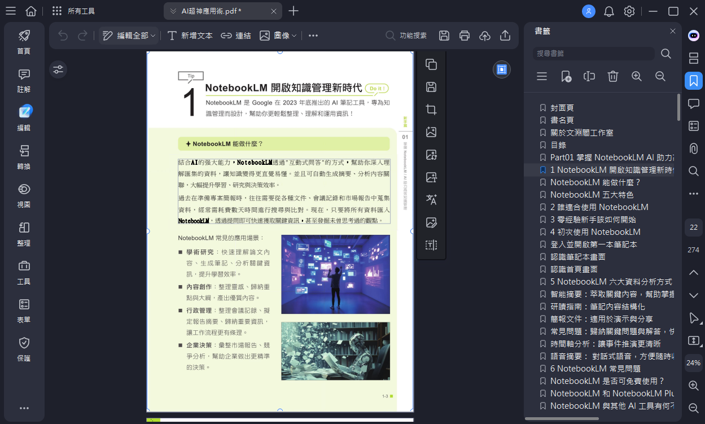Click the upload to cloud icon
The image size is (705, 424).
point(485,36)
